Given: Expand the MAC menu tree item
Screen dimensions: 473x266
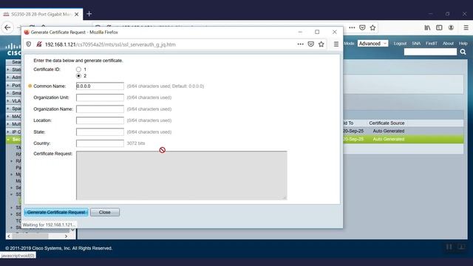Looking at the screenshot, I should 13,116.
